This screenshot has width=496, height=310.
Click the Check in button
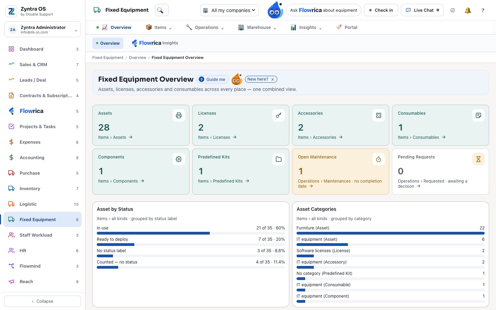381,10
